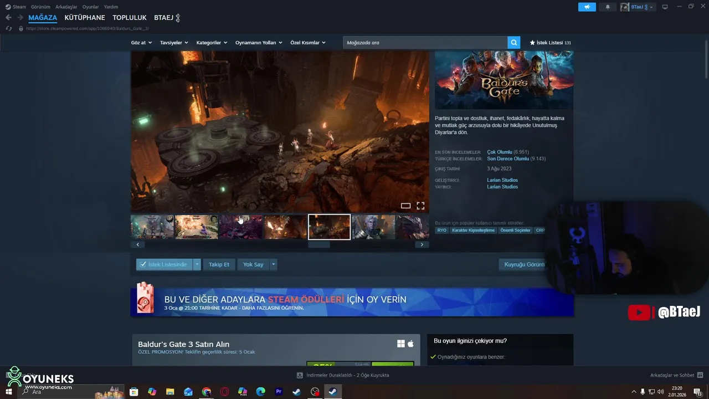Open the Yardım menu

111,7
